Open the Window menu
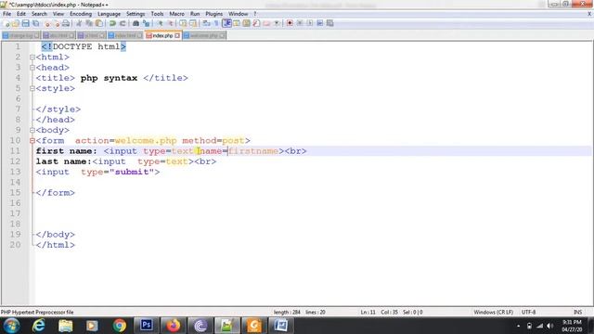This screenshot has width=594, height=334. pyautogui.click(x=238, y=14)
